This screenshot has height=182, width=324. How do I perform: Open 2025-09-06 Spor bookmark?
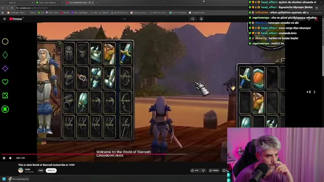(x=120, y=12)
